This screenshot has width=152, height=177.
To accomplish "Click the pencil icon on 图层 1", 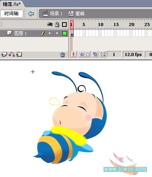I will point(43,33).
